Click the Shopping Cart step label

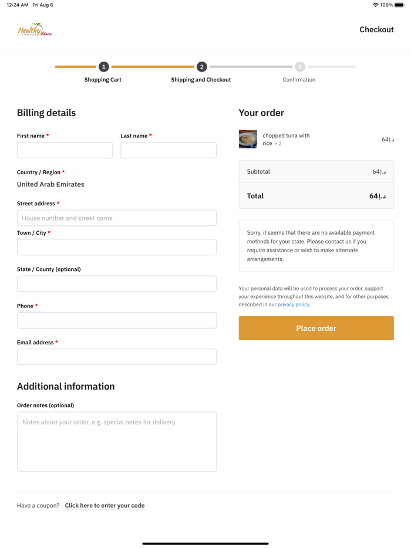click(x=103, y=80)
